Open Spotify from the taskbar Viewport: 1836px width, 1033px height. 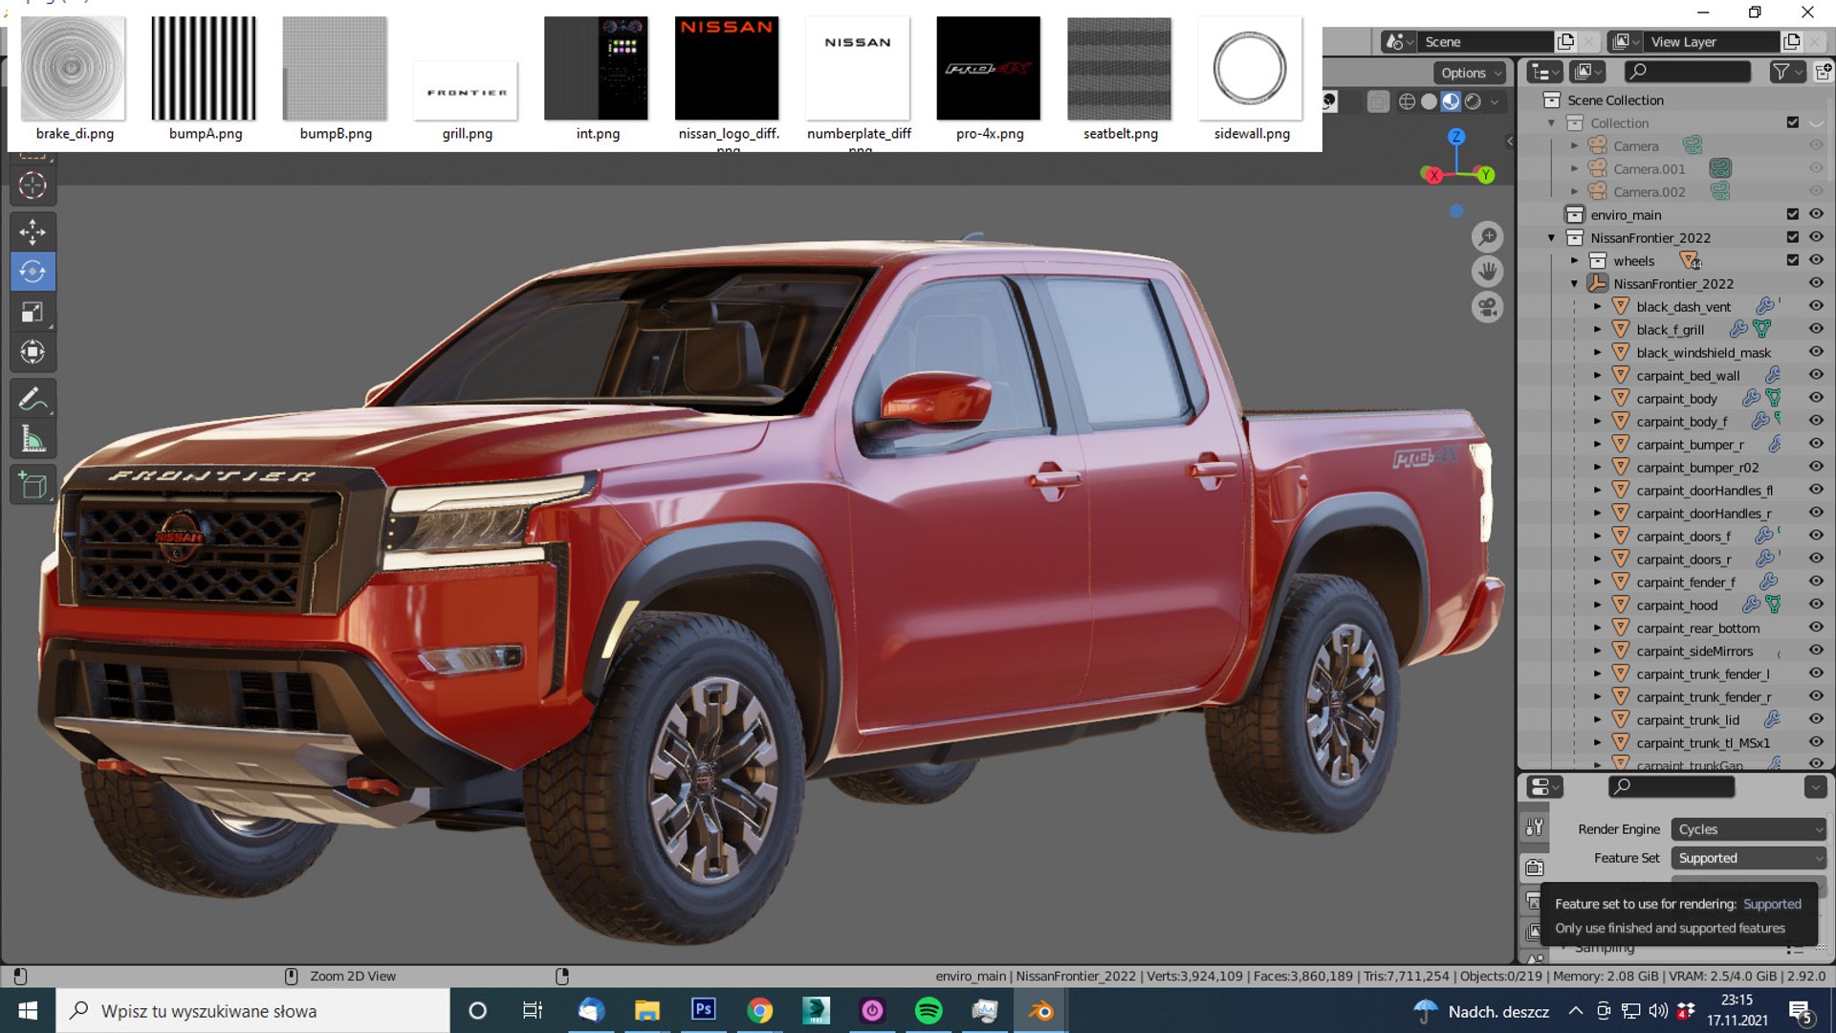point(929,1011)
